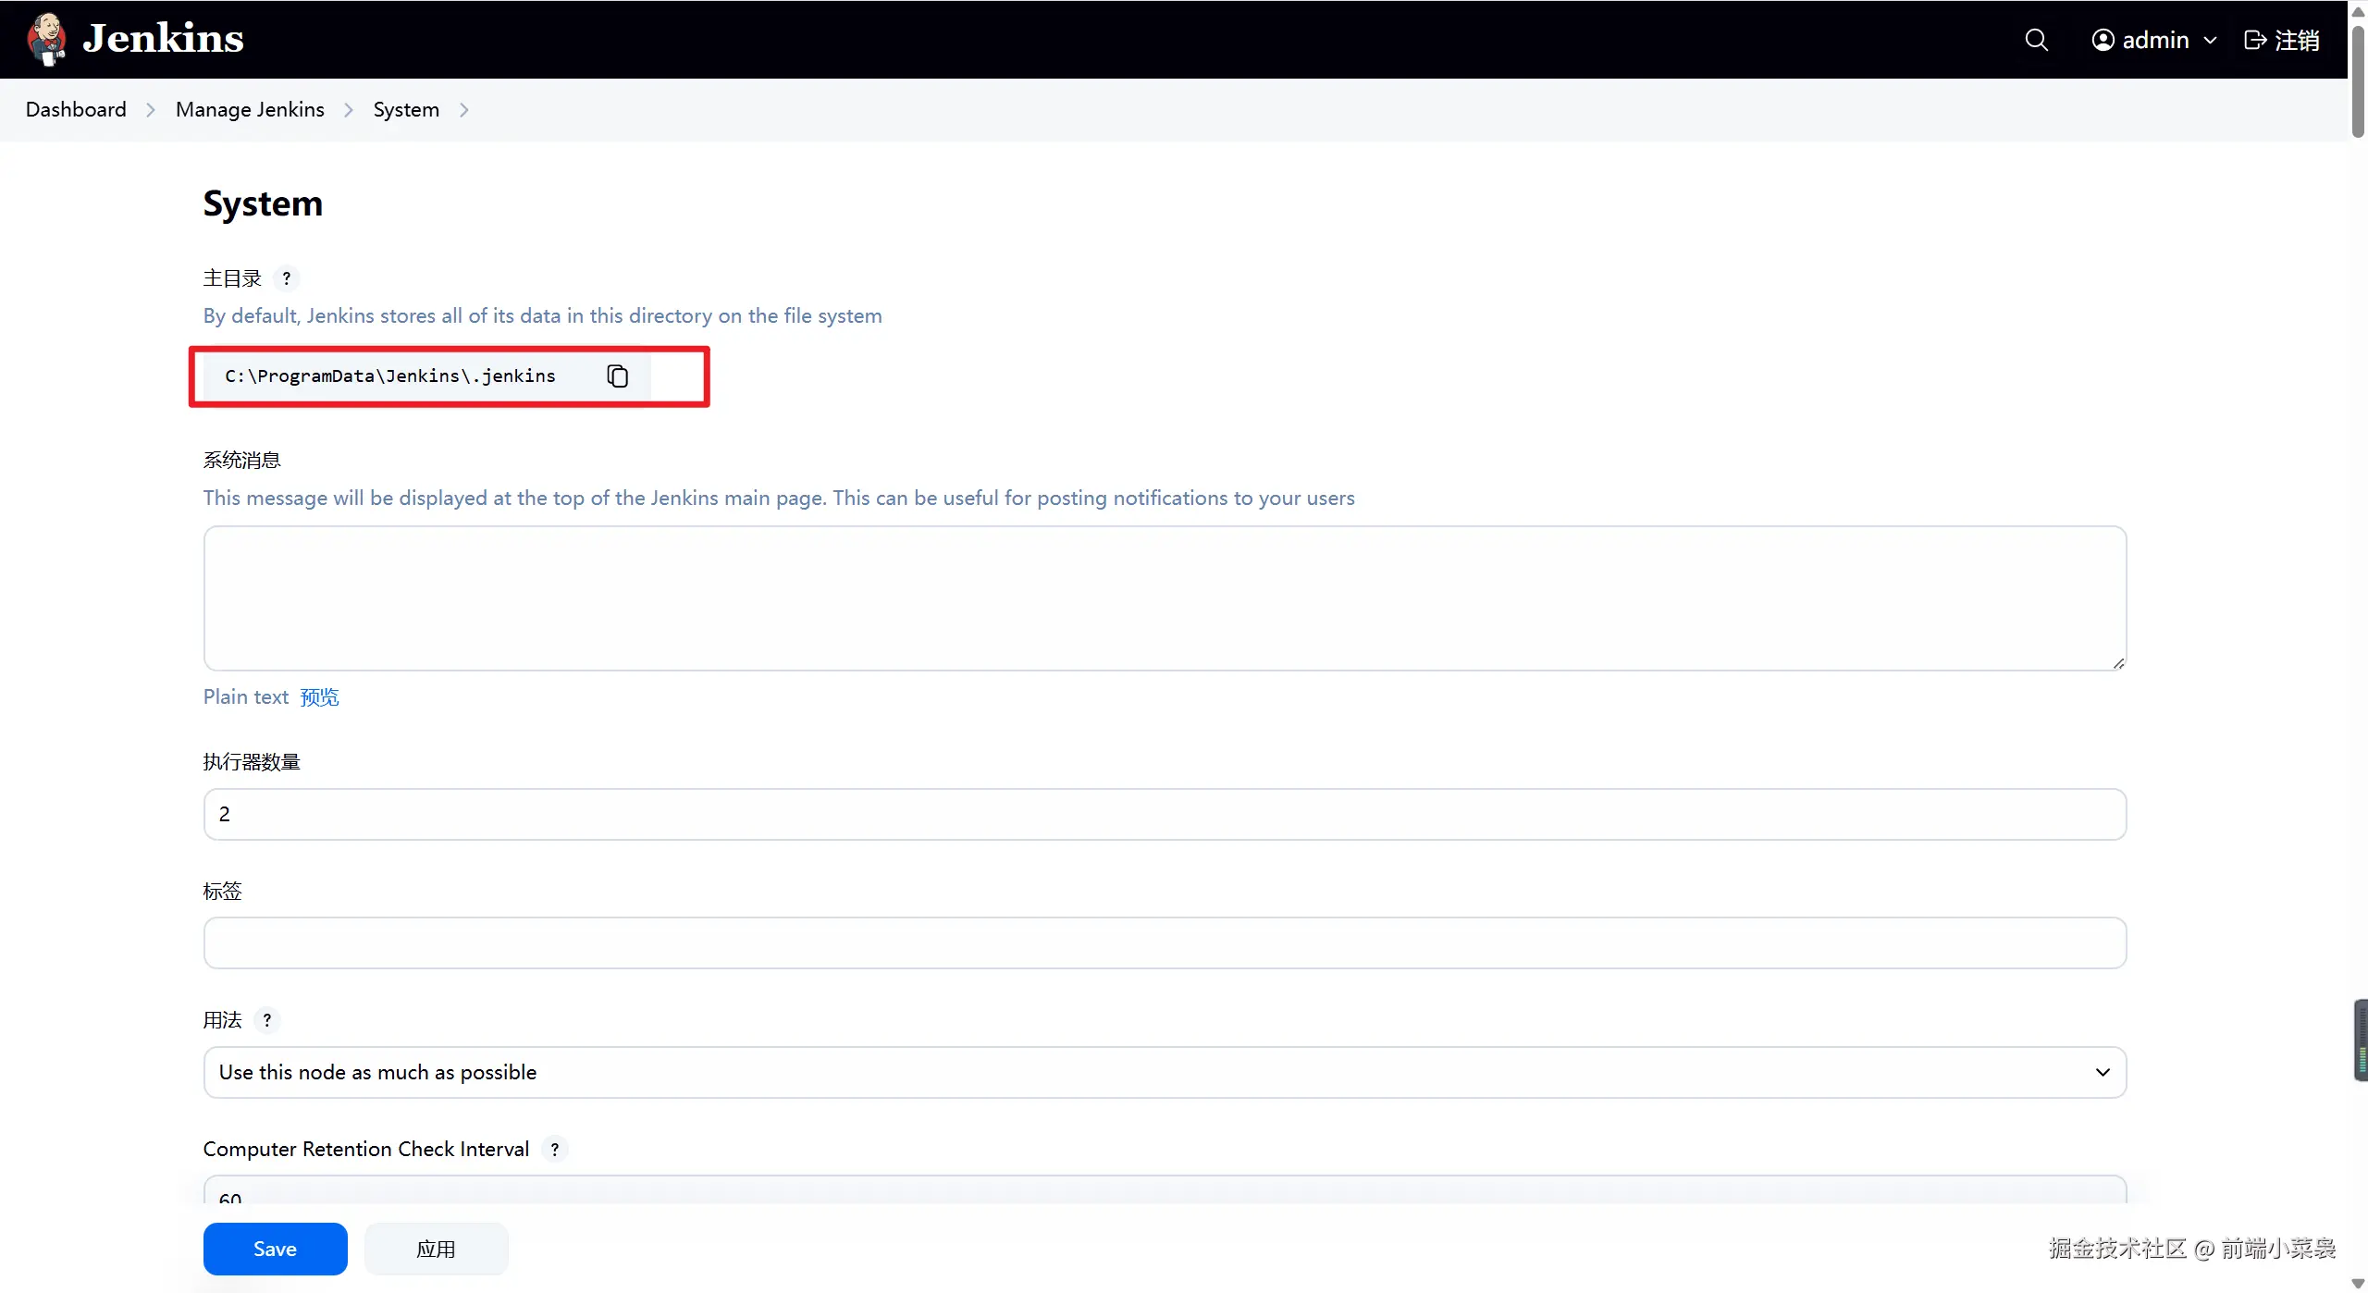Screen dimensions: 2368x1293
Task: Click the 注销 logout icon
Action: [2255, 40]
